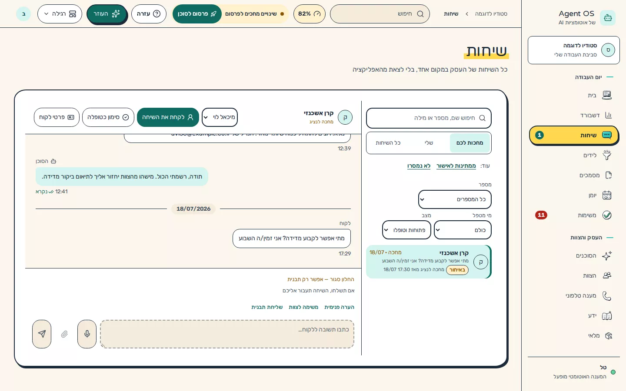
Task: Open בית from the sidebar
Action: click(574, 95)
